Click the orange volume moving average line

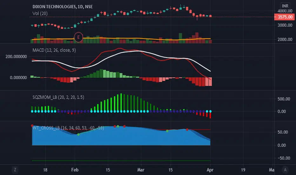click(121, 38)
